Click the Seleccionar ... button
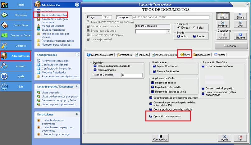Image resolution: width=251 pixels, height=145 pixels. 231,46
